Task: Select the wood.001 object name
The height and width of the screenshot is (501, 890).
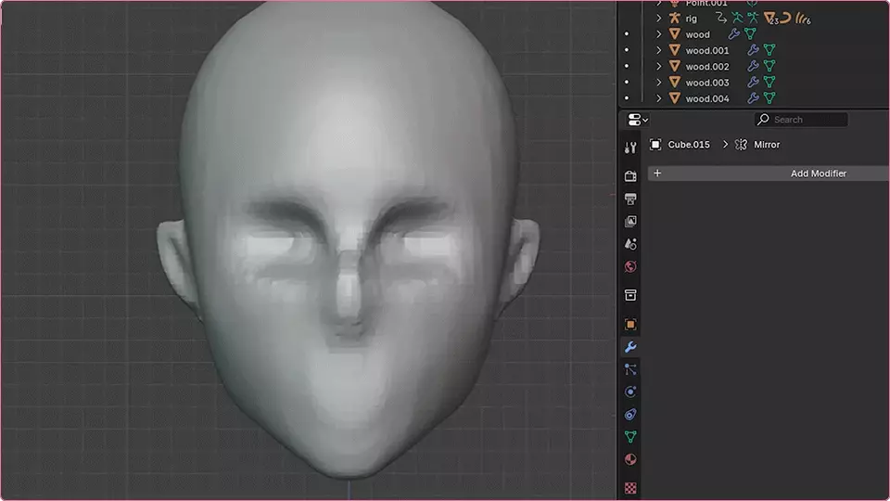Action: (x=707, y=50)
